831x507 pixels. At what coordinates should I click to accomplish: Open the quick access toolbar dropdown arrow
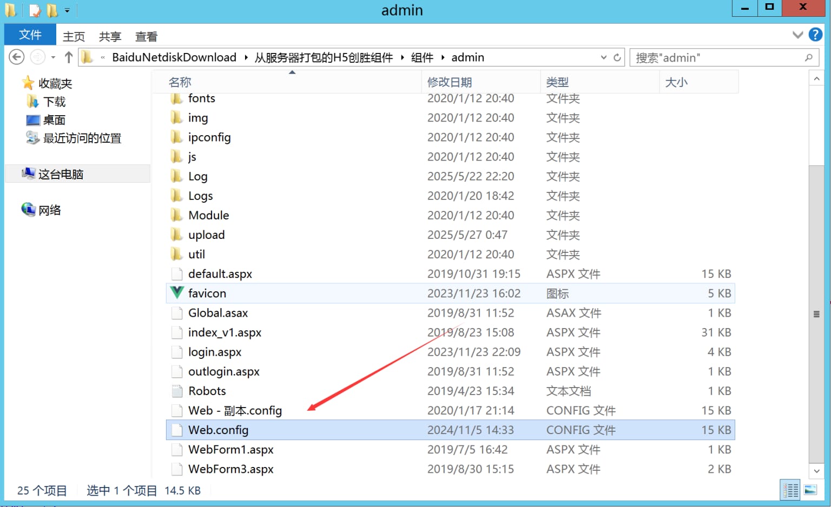[x=67, y=10]
